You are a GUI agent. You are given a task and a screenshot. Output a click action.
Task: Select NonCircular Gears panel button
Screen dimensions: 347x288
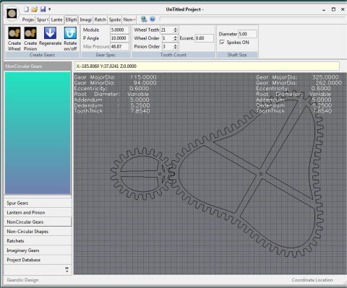pos(38,222)
